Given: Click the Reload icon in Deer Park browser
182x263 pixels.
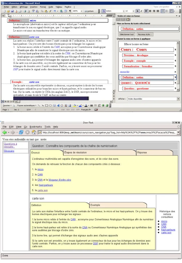Looking at the screenshot, I should (21, 132).
